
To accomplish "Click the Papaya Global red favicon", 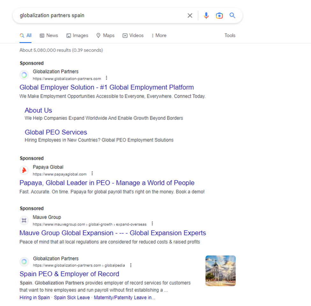I will [24, 170].
